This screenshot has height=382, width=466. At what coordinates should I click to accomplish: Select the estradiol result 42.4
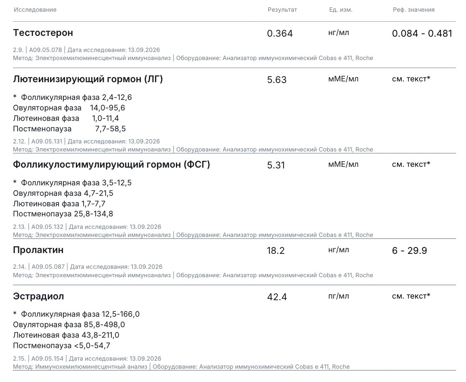click(277, 297)
